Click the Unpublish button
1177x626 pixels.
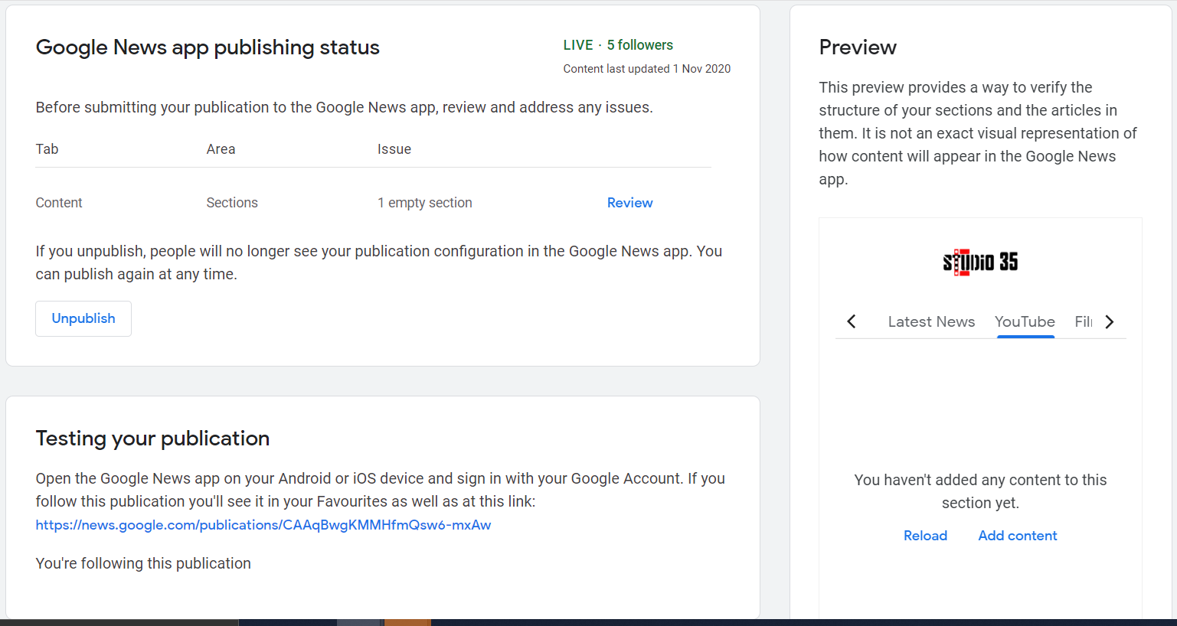coord(83,318)
